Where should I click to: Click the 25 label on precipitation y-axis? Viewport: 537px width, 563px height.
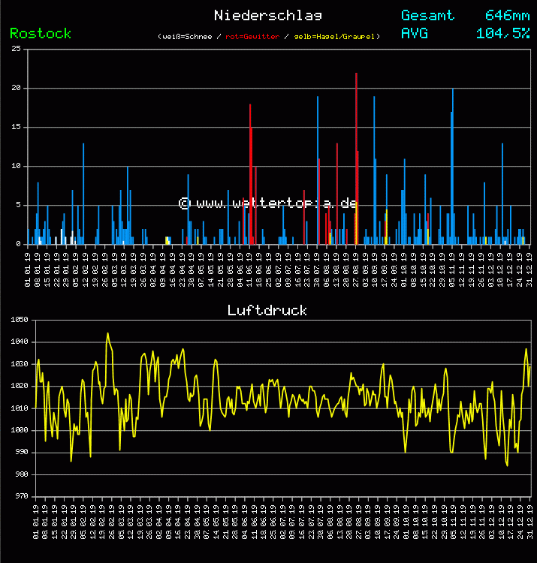click(16, 49)
